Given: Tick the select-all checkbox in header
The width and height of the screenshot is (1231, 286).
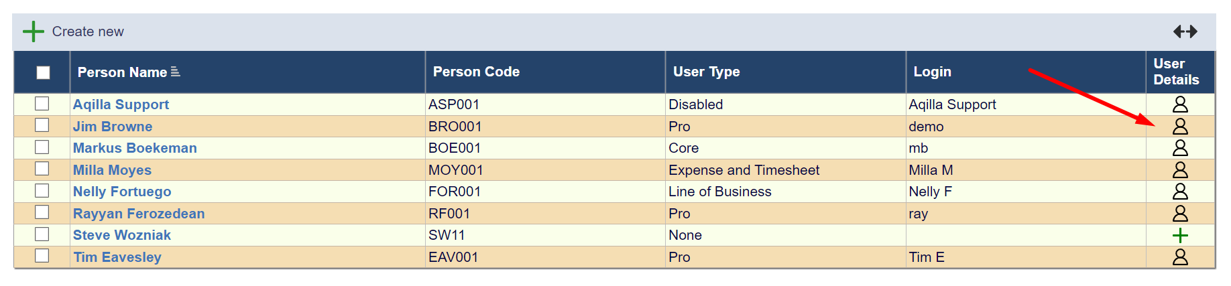Looking at the screenshot, I should (x=43, y=72).
